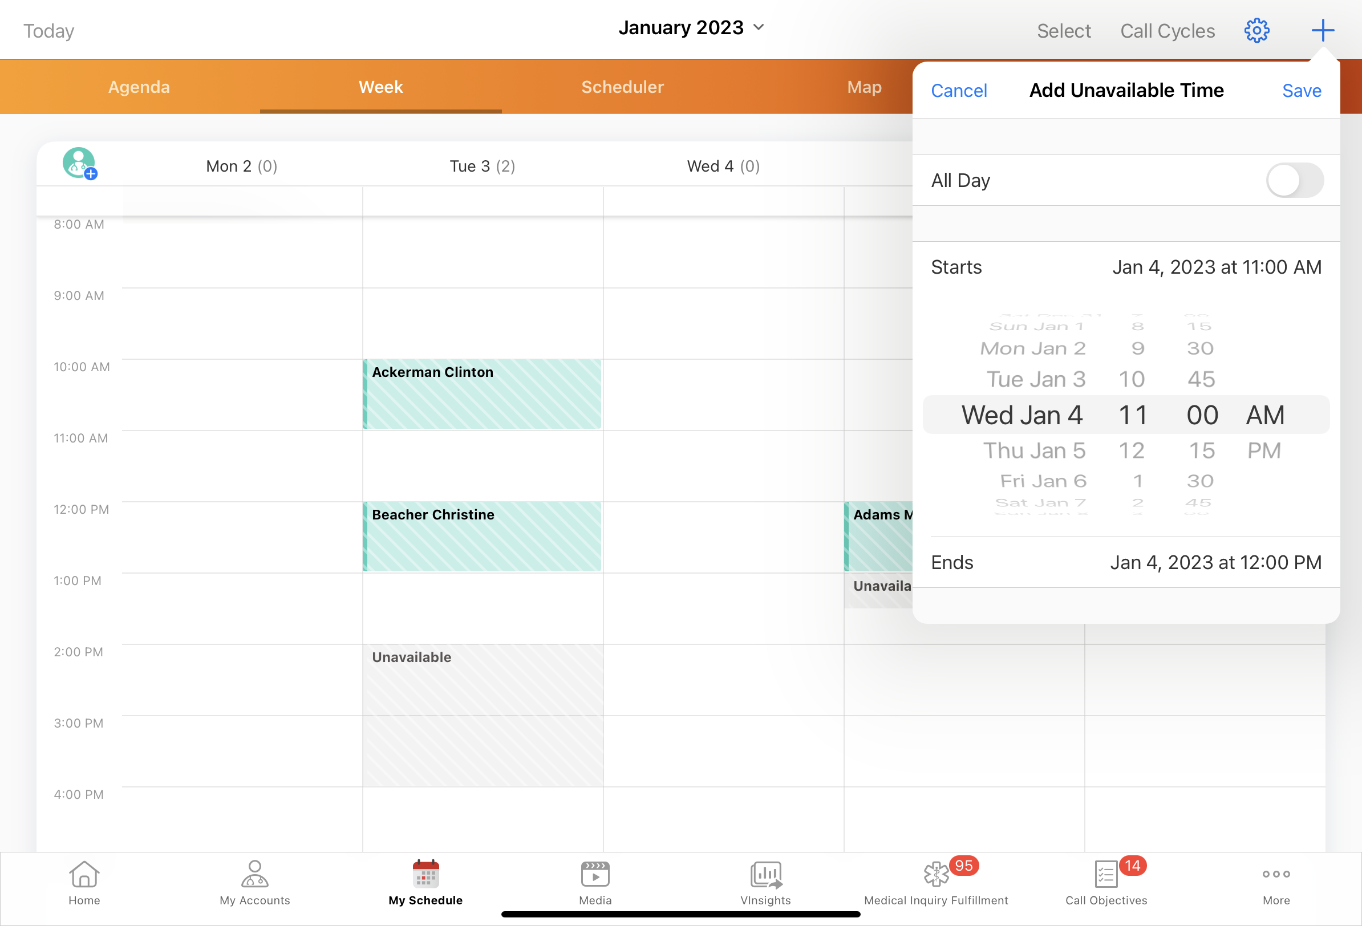Open the Home tab icon
Viewport: 1362px width, 926px height.
84,875
